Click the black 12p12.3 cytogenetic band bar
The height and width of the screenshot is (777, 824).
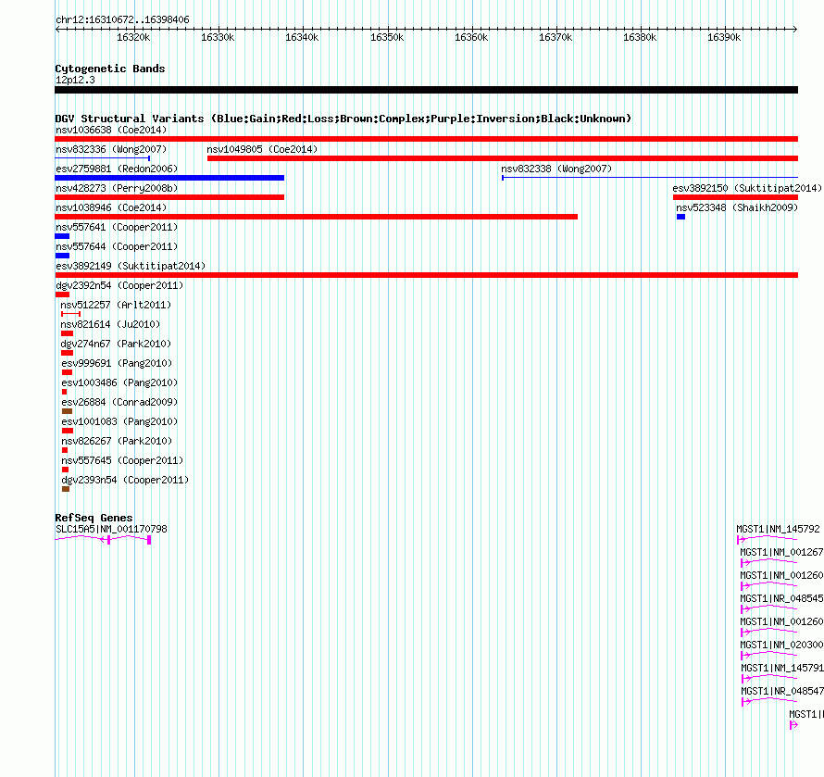pyautogui.click(x=426, y=90)
